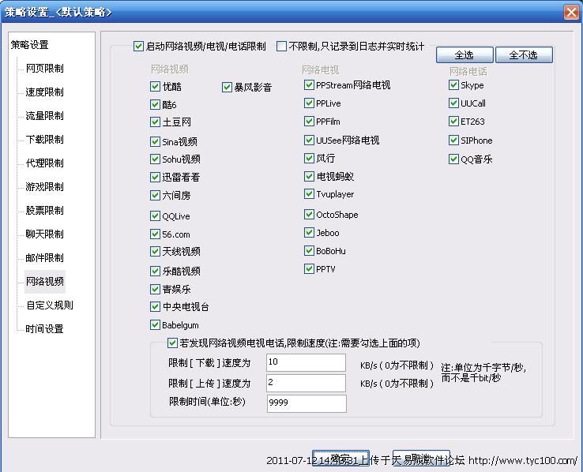Toggle 56.com checkbox

pos(155,234)
